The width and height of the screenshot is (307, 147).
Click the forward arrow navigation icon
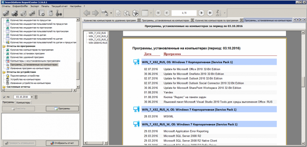point(95,13)
